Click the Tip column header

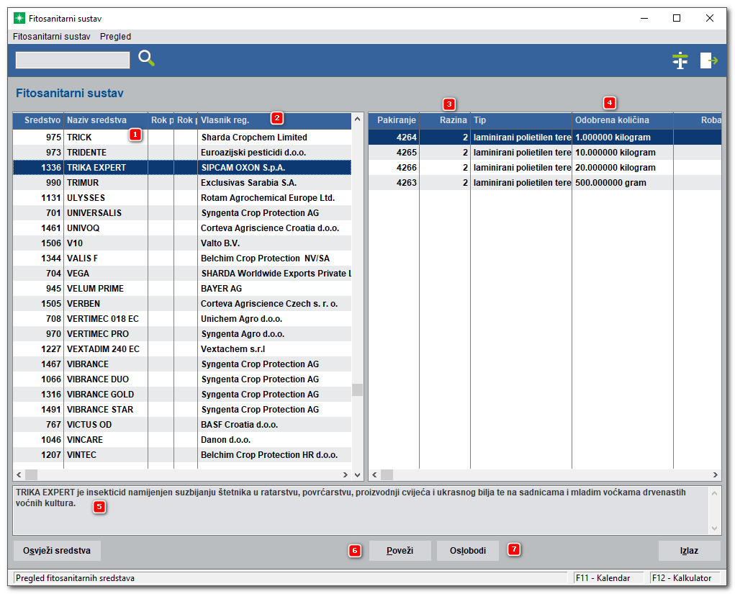[521, 120]
